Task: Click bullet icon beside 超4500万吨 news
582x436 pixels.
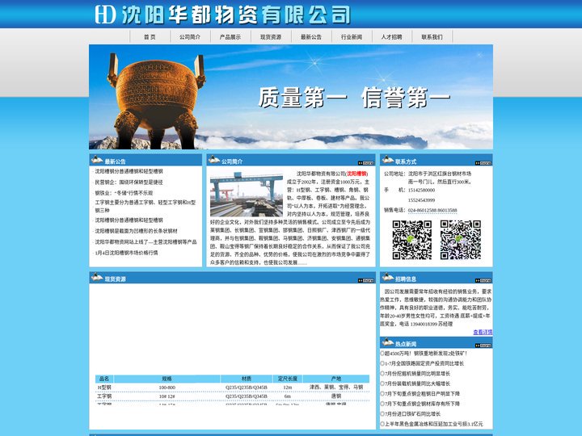Action: pyautogui.click(x=382, y=354)
